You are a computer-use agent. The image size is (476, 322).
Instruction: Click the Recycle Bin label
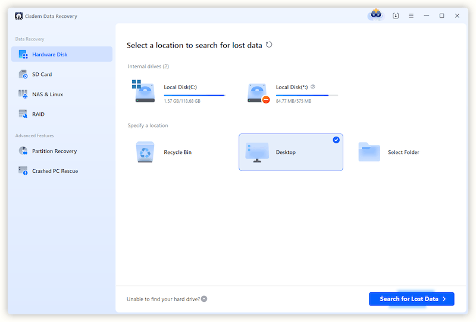click(x=177, y=152)
